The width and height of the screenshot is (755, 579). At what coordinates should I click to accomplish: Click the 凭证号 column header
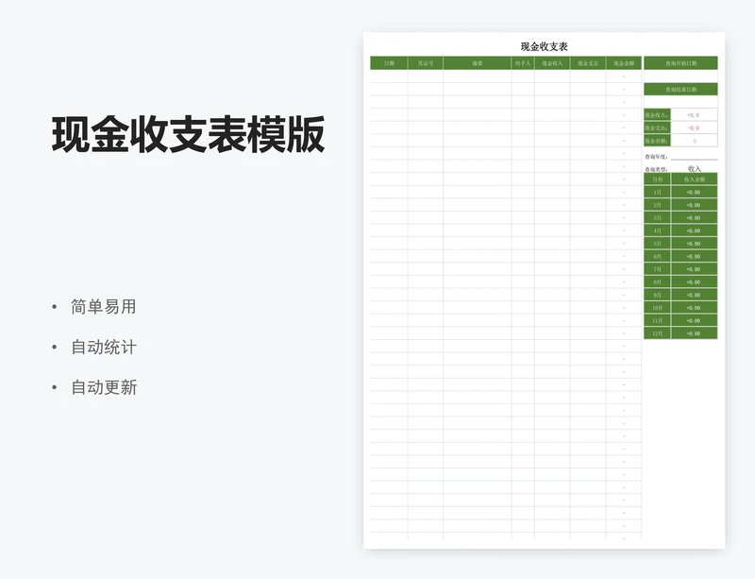(x=426, y=63)
